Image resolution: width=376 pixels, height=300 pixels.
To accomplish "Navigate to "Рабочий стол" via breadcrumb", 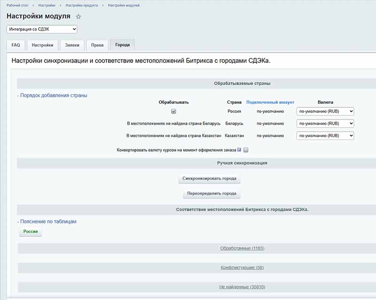I will 15,5.
